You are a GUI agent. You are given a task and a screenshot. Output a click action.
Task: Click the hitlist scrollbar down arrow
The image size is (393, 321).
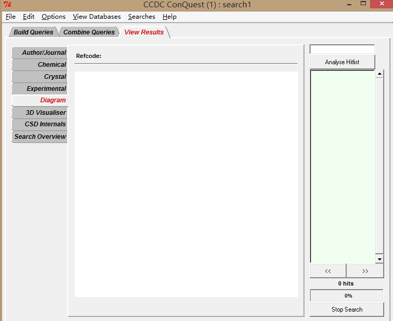(379, 259)
